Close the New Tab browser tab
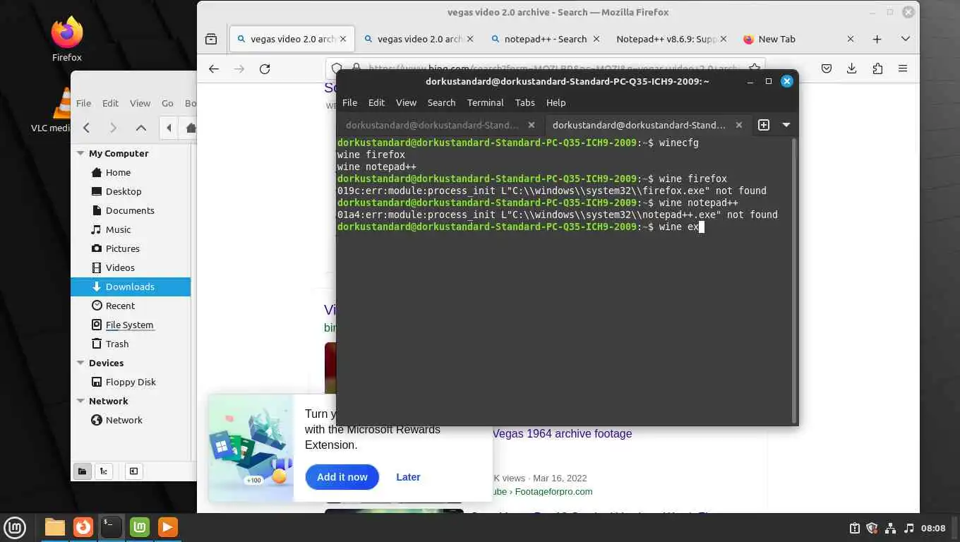Viewport: 960px width, 542px height. [x=851, y=39]
